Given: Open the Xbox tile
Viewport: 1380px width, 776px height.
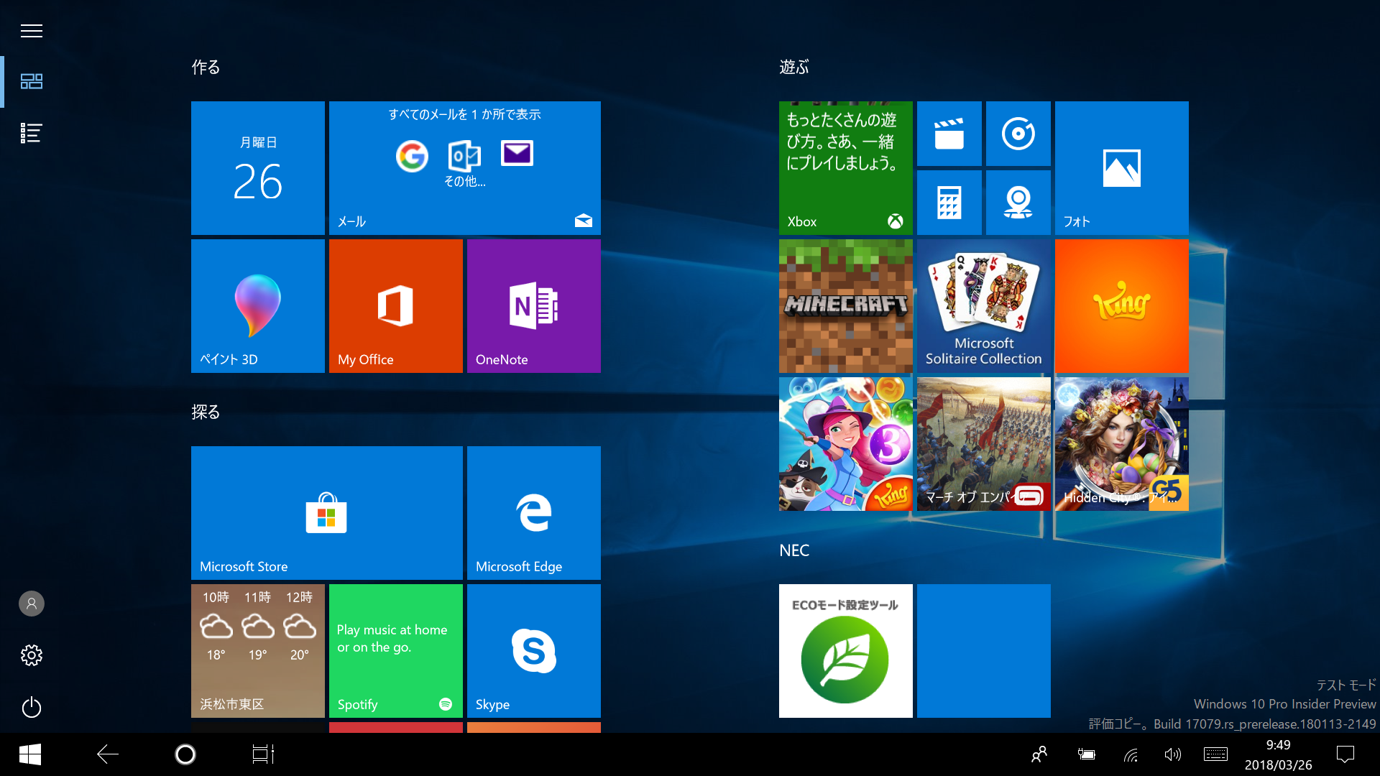Looking at the screenshot, I should tap(846, 168).
